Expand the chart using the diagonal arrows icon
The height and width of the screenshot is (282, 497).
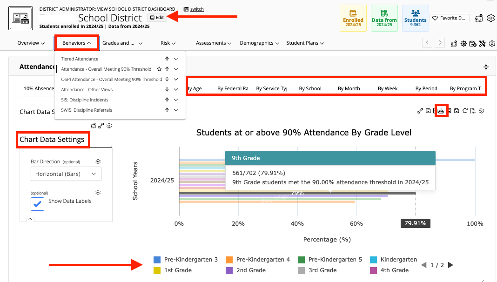tap(420, 111)
